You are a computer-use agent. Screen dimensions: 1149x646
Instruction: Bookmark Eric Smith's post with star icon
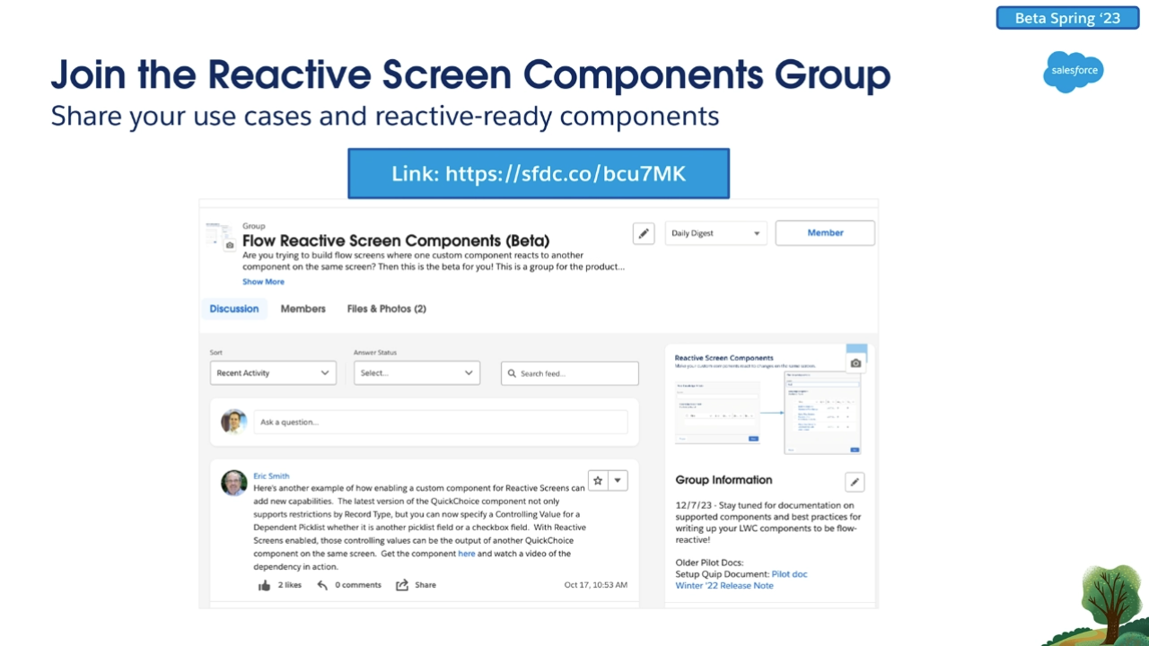598,481
